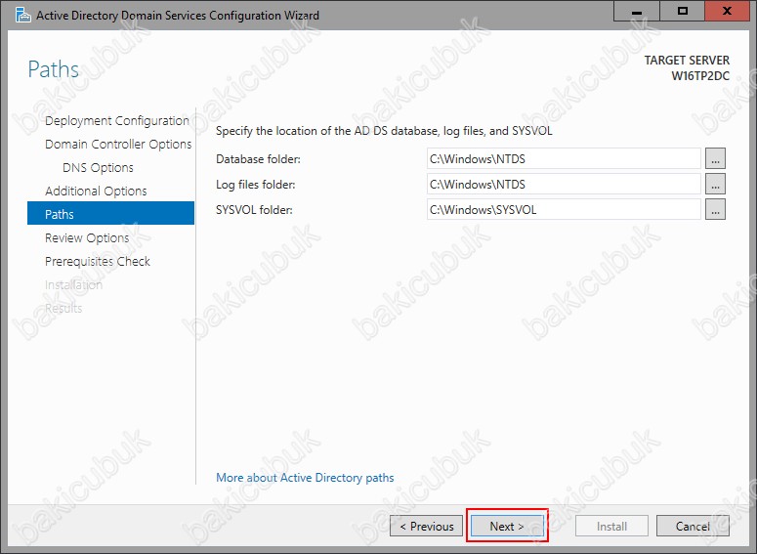Proceed with the Next button
Viewport: 757px width, 554px height.
click(507, 526)
